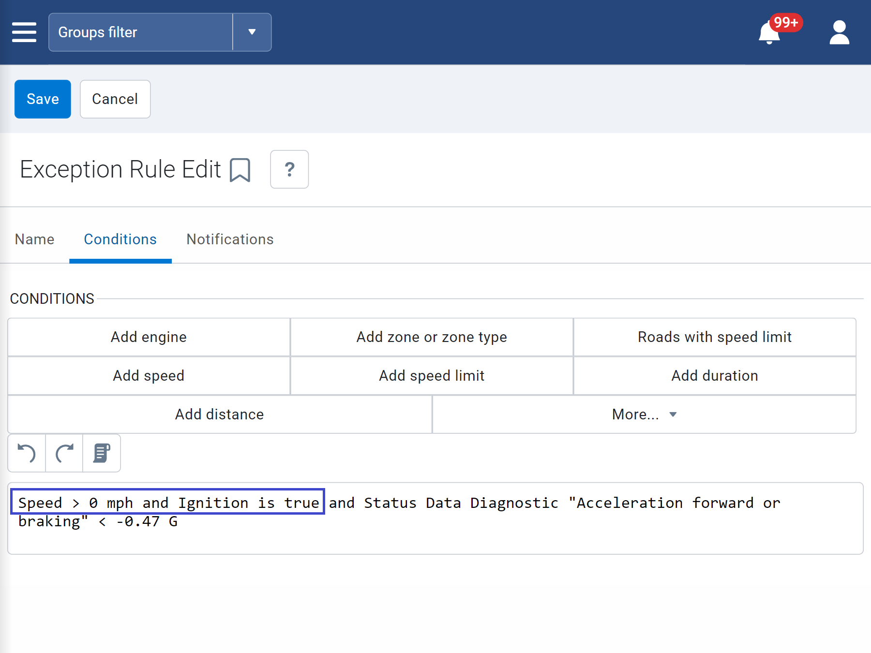Image resolution: width=871 pixels, height=653 pixels.
Task: Add a speed limit condition
Action: coord(431,375)
